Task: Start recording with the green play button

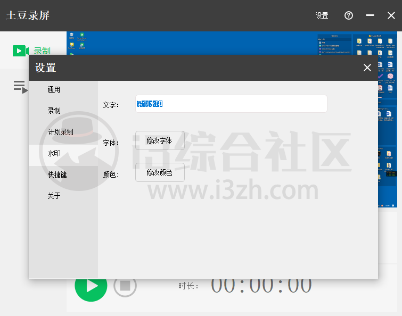Action: (x=91, y=286)
